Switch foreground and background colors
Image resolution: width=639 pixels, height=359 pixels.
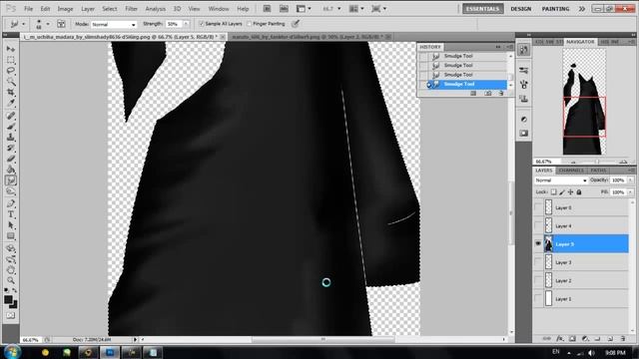click(15, 290)
